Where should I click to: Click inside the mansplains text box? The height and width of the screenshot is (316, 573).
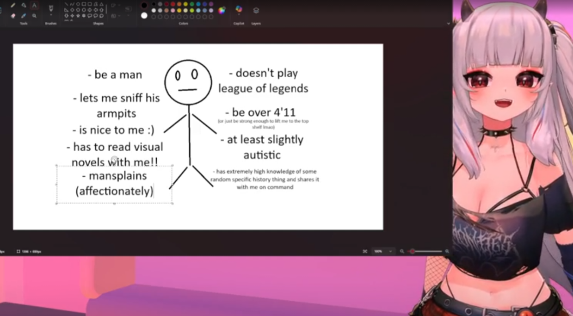114,184
